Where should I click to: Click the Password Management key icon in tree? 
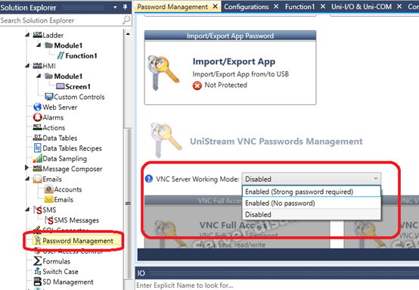coord(37,241)
